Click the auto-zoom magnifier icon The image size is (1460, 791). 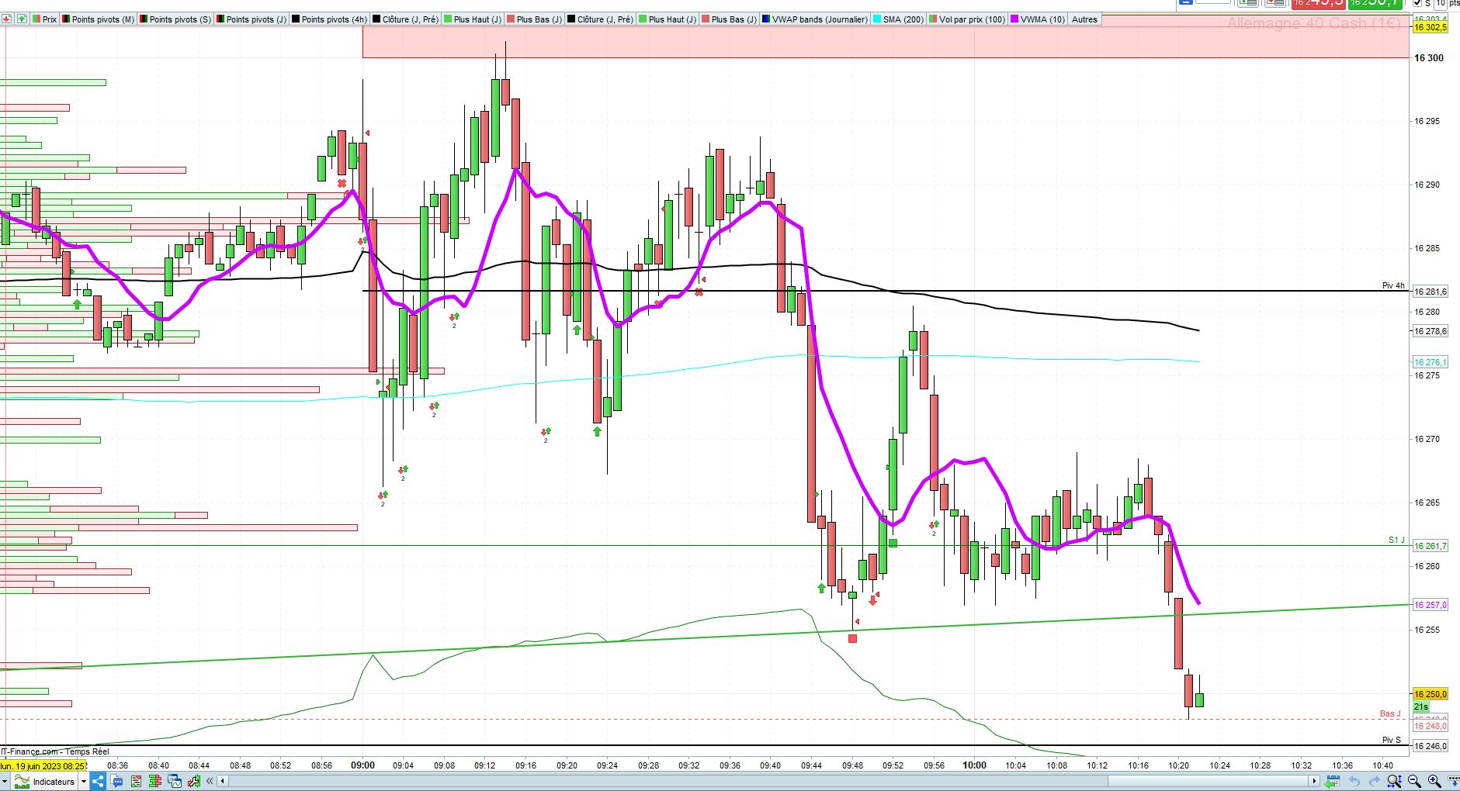click(x=1394, y=781)
